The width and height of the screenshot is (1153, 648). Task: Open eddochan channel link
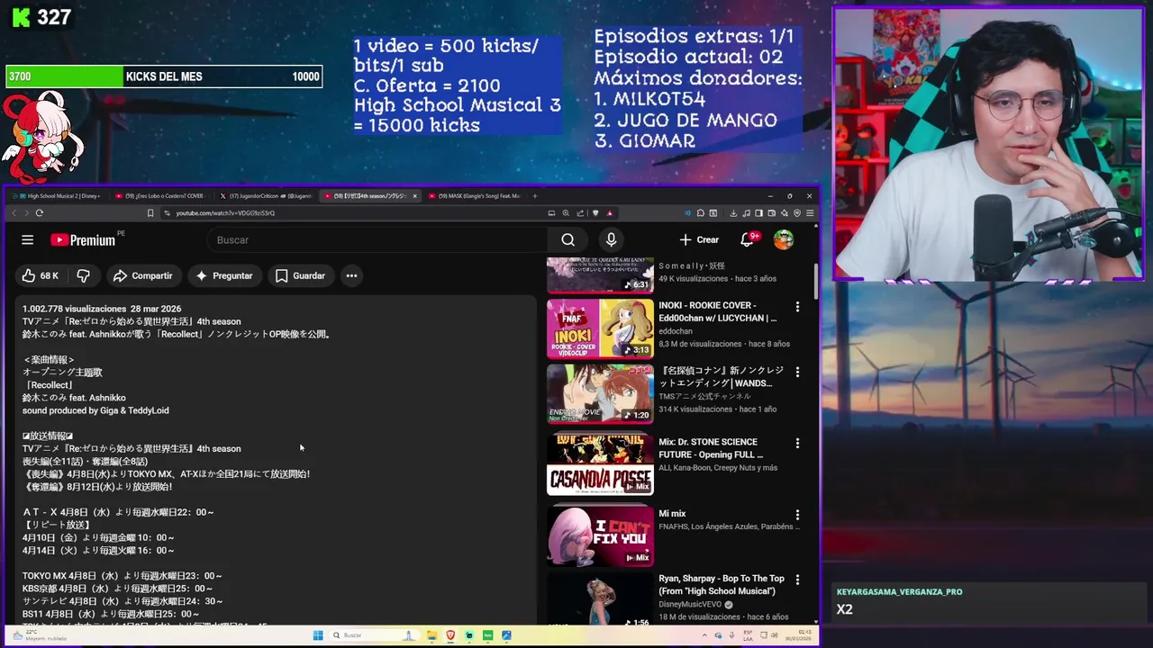676,331
